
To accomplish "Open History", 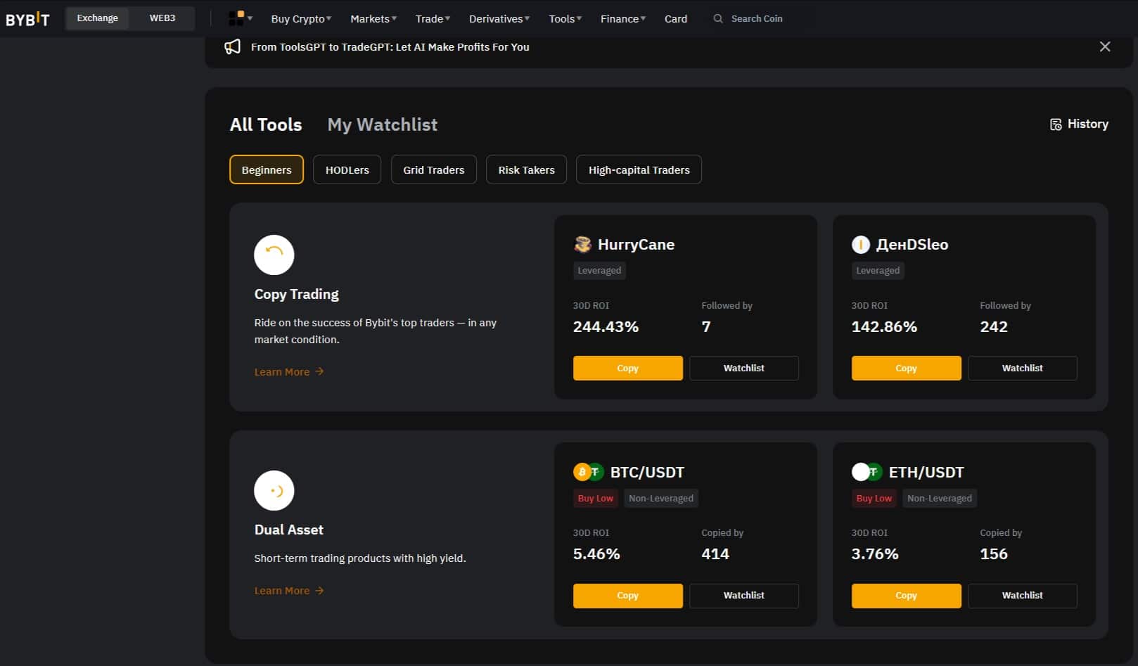I will (x=1080, y=124).
